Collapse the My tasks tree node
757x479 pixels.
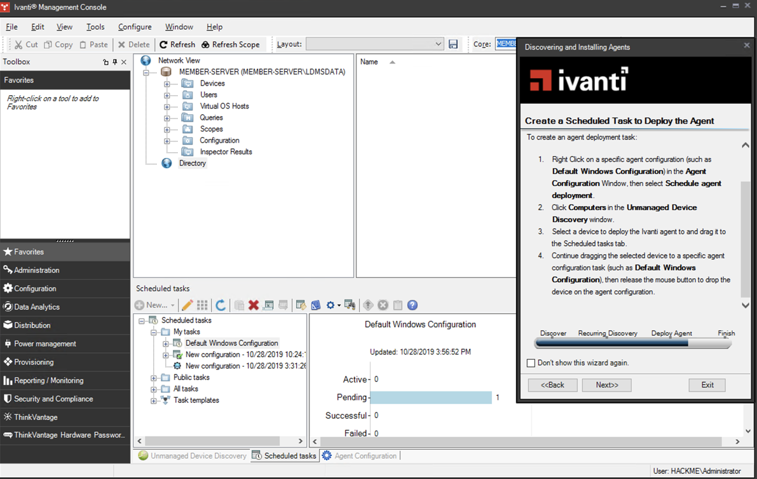tap(154, 332)
